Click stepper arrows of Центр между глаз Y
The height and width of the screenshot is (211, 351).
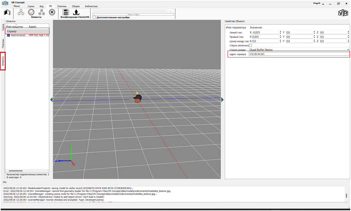tap(314, 41)
